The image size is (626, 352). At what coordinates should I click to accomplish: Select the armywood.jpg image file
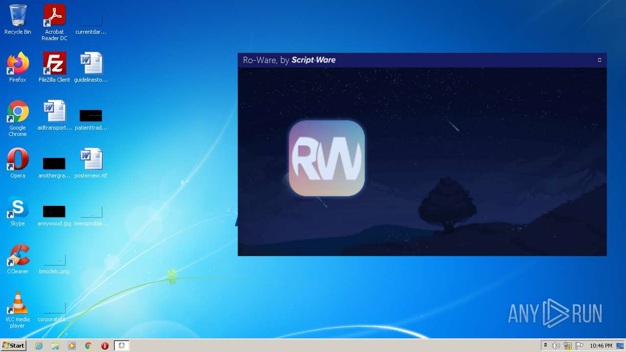tap(54, 215)
